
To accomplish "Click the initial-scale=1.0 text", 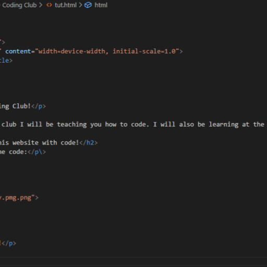I will pos(144,52).
